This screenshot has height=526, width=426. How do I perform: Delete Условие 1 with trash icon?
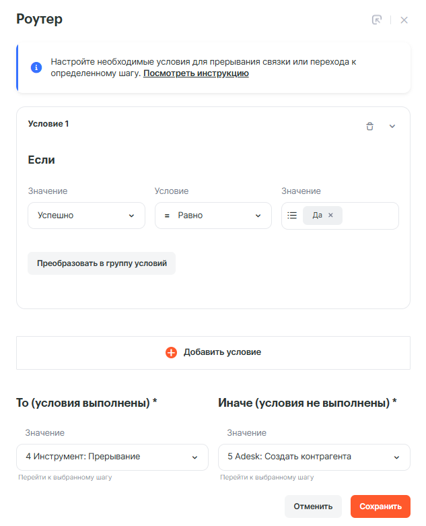(x=369, y=126)
